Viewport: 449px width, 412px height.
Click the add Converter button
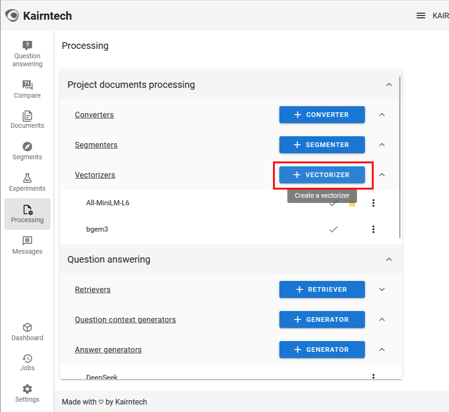coord(322,115)
